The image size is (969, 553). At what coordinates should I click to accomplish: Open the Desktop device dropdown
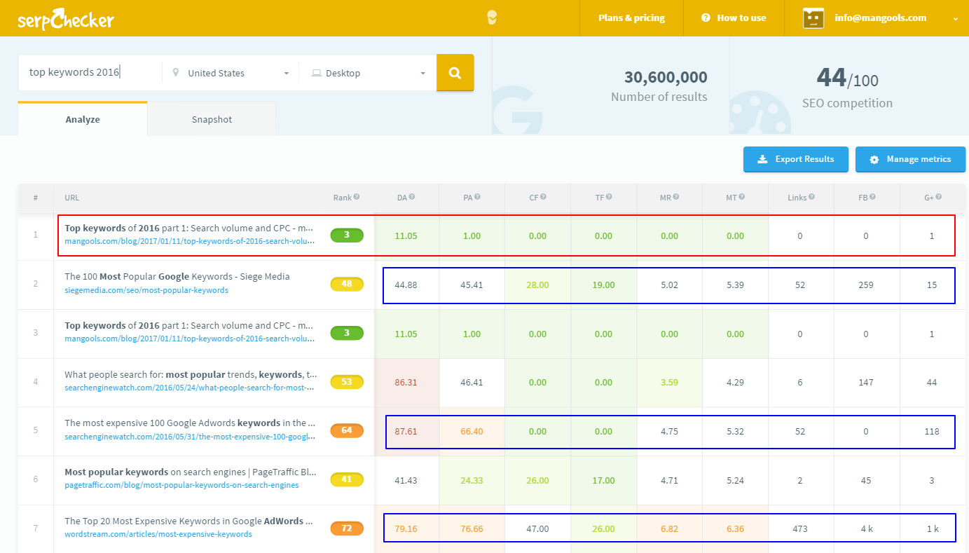click(368, 73)
